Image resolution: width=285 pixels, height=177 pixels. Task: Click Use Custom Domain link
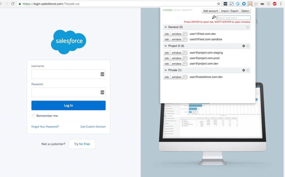tap(93, 127)
